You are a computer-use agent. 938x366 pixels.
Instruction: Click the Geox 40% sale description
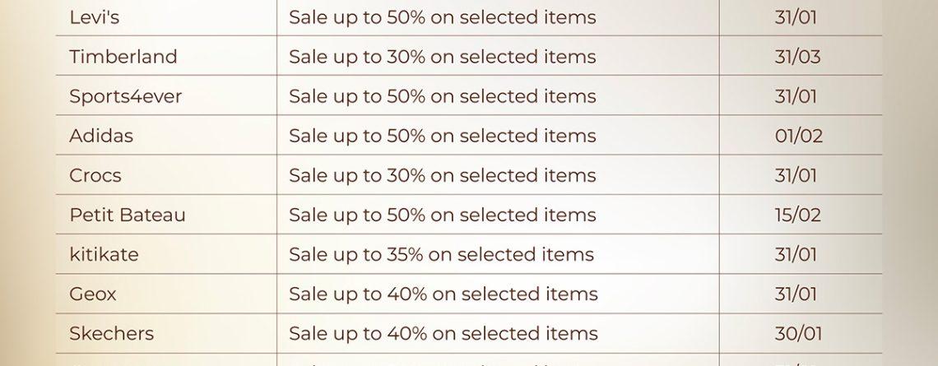(443, 294)
